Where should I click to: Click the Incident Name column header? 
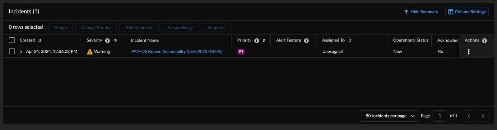145,40
